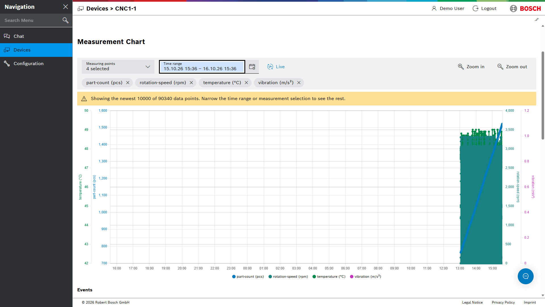
Task: Open the Configuration menu item
Action: (36, 63)
